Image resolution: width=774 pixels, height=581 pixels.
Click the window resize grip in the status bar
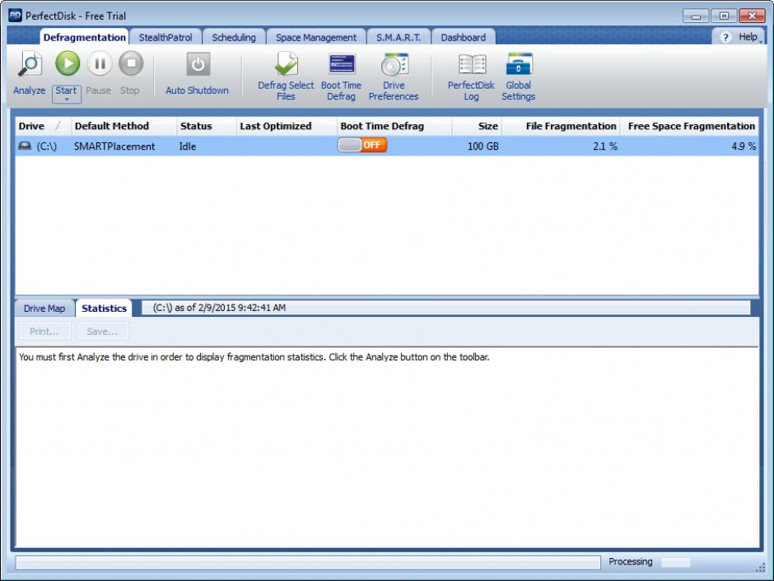(761, 568)
